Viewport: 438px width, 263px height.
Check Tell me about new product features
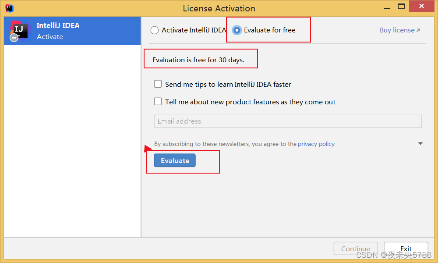point(158,101)
